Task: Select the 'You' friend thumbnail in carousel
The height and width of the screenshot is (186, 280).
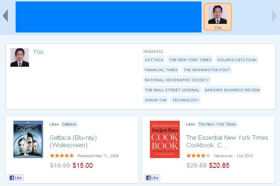Action: 218,17
